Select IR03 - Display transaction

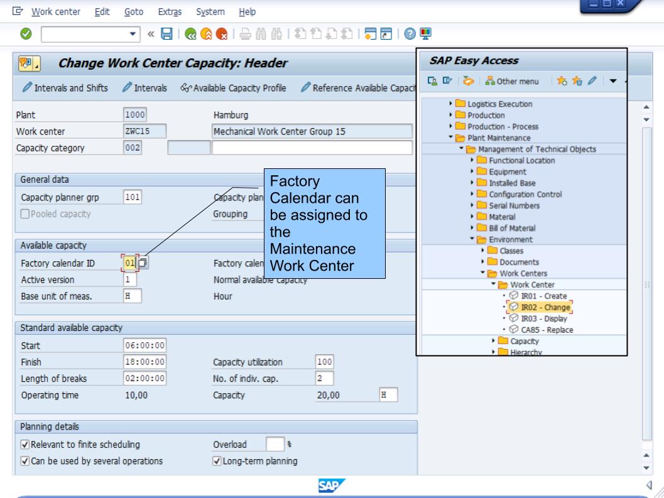pos(543,318)
